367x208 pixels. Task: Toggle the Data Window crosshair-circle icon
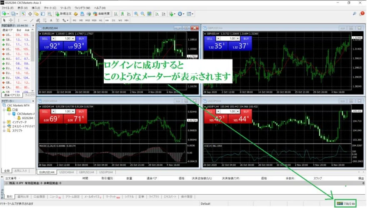click(x=30, y=14)
